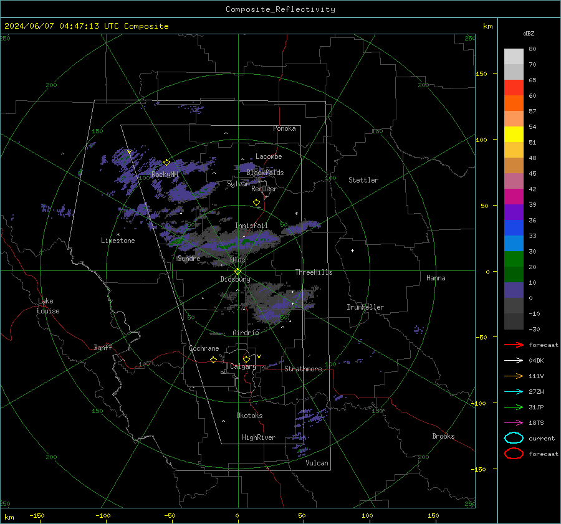
Task: Click the dBZ legend heading
Action: coord(529,33)
